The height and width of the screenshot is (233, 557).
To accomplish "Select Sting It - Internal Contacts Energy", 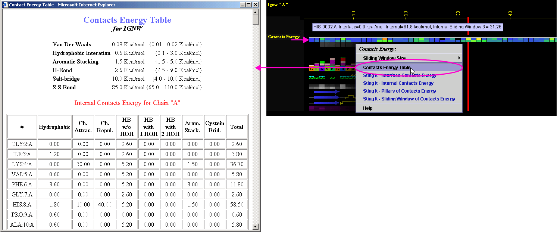I will [409, 83].
